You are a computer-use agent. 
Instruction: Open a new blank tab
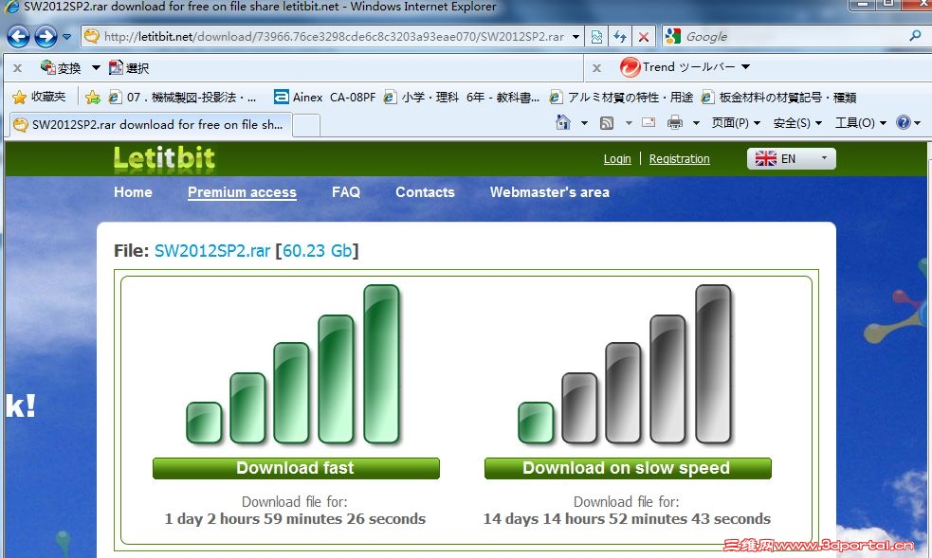click(x=306, y=125)
